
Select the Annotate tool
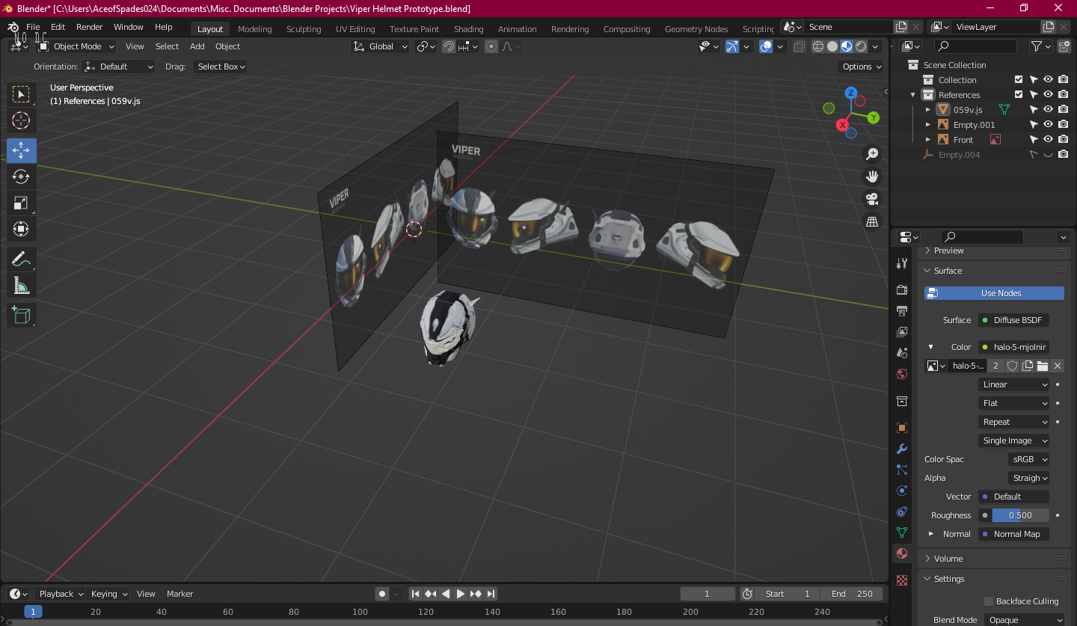coord(21,259)
